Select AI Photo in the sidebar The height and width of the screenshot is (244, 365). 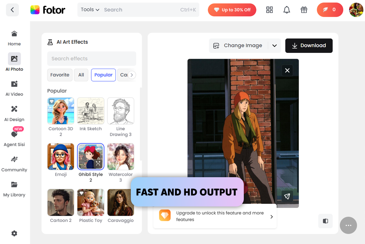tap(14, 62)
